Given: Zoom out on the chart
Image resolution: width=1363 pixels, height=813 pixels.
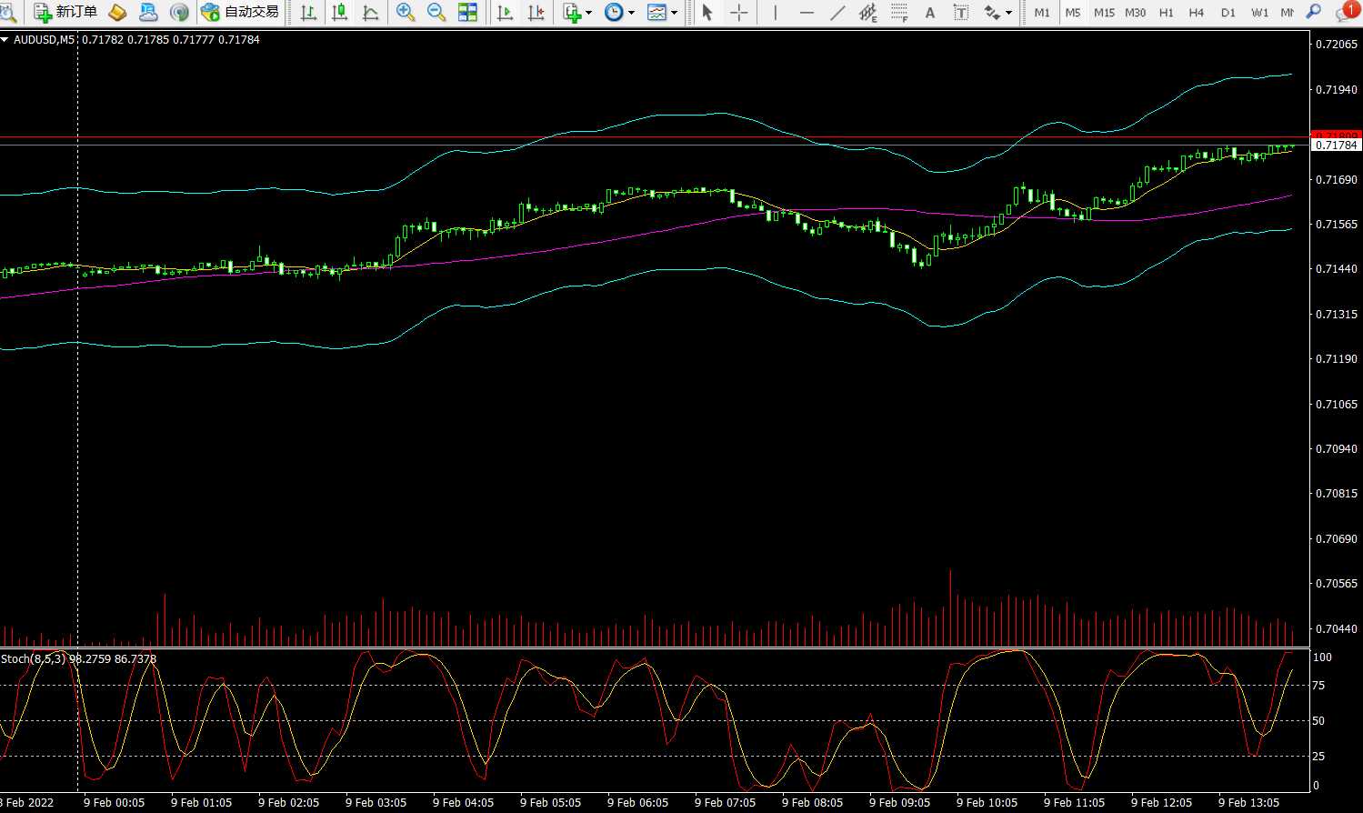Looking at the screenshot, I should pos(436,12).
